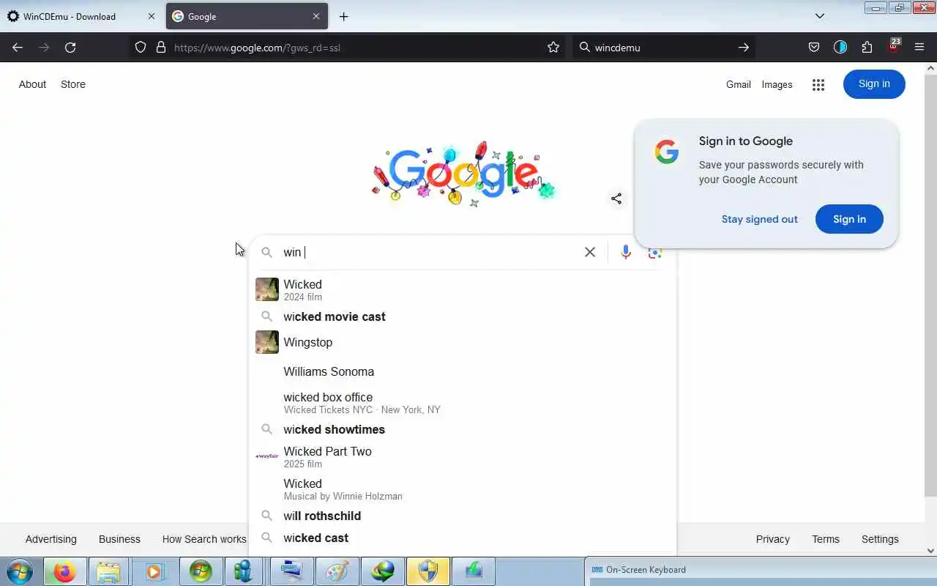
Task: Open the globe with green arrow taskbar icon
Action: [x=383, y=571]
